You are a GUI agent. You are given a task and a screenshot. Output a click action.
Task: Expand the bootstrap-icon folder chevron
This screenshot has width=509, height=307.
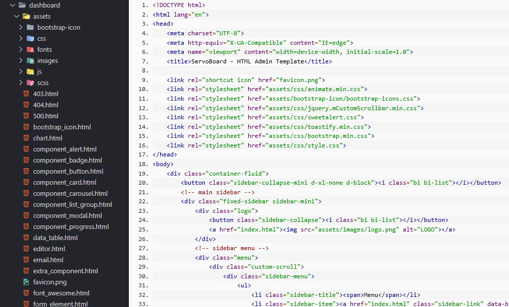pyautogui.click(x=21, y=27)
